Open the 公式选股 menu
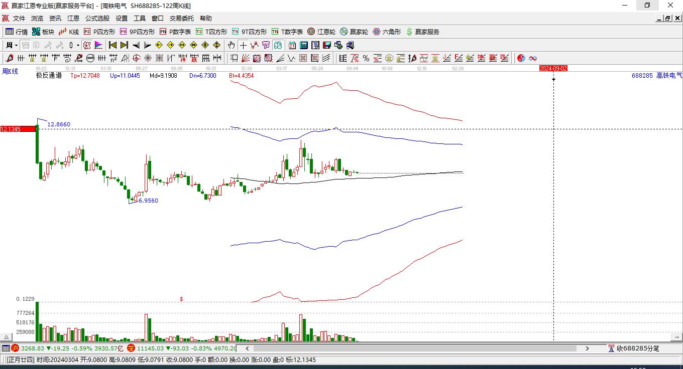The width and height of the screenshot is (683, 369). (x=97, y=19)
